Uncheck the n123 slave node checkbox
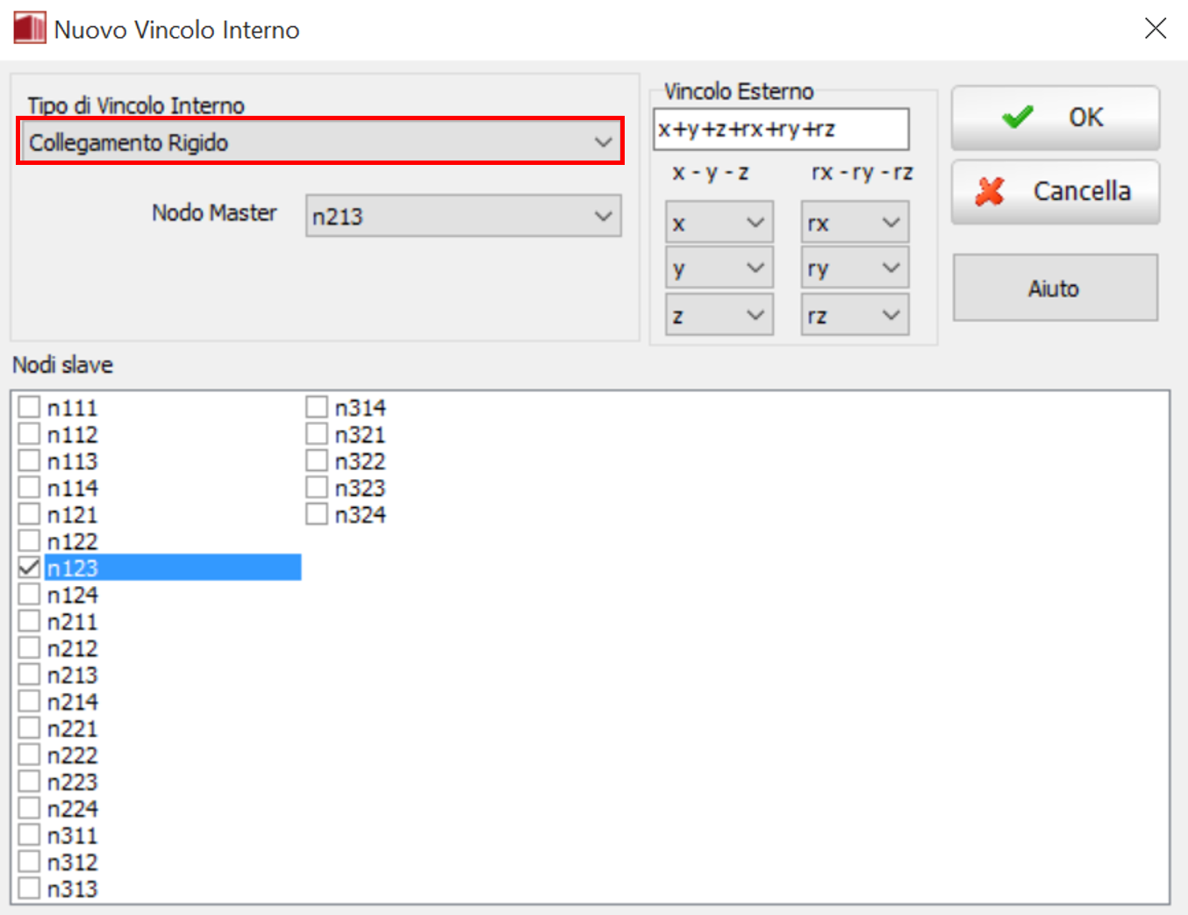The height and width of the screenshot is (915, 1188). click(29, 568)
